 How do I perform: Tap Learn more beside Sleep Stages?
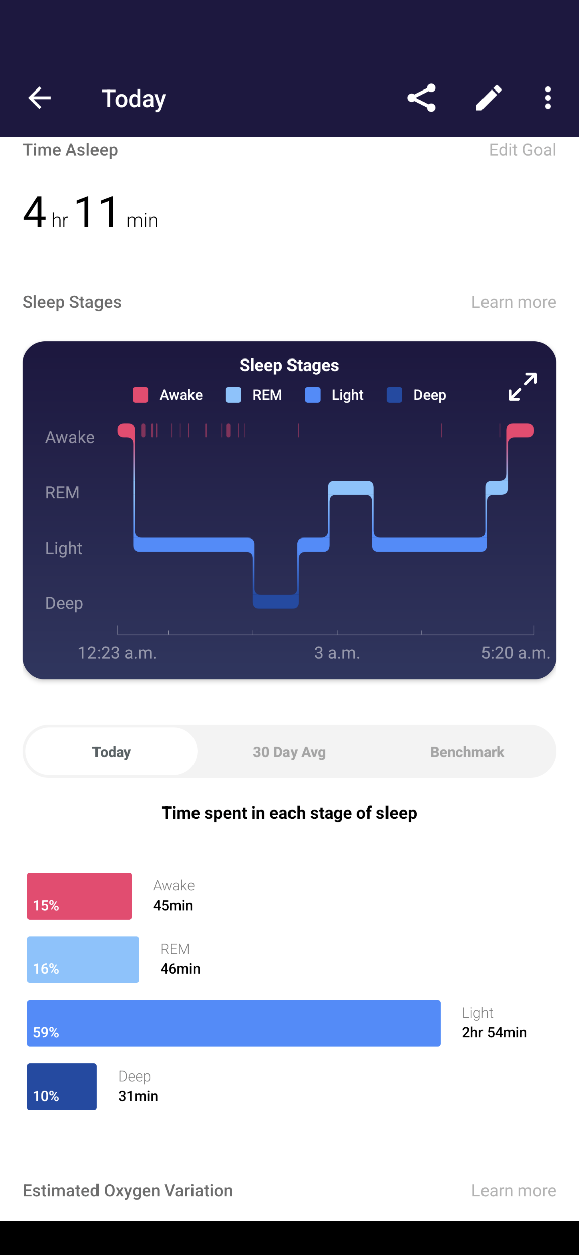(x=514, y=302)
